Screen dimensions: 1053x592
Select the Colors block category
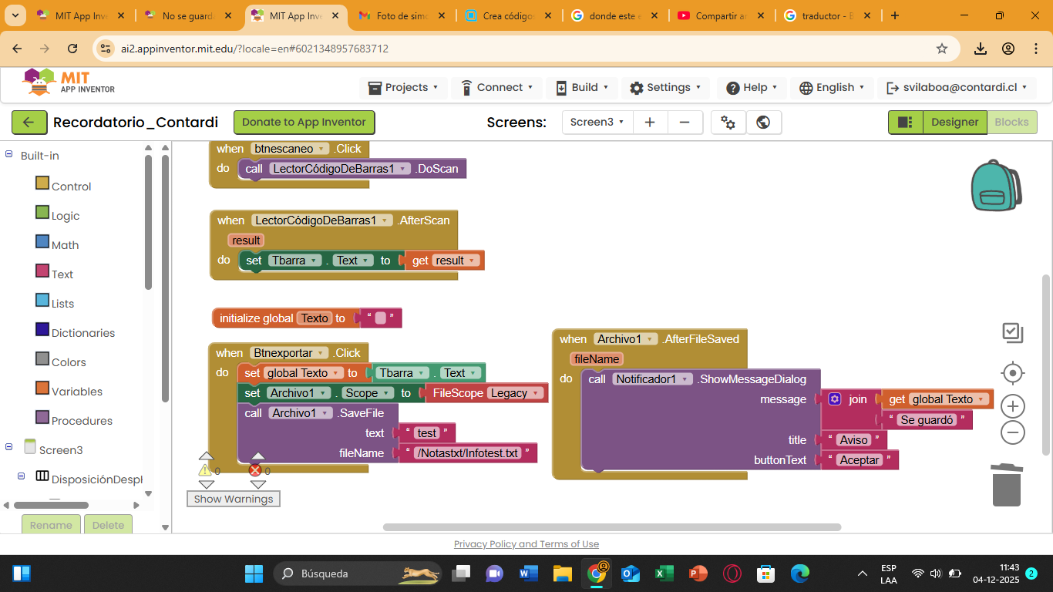[68, 362]
